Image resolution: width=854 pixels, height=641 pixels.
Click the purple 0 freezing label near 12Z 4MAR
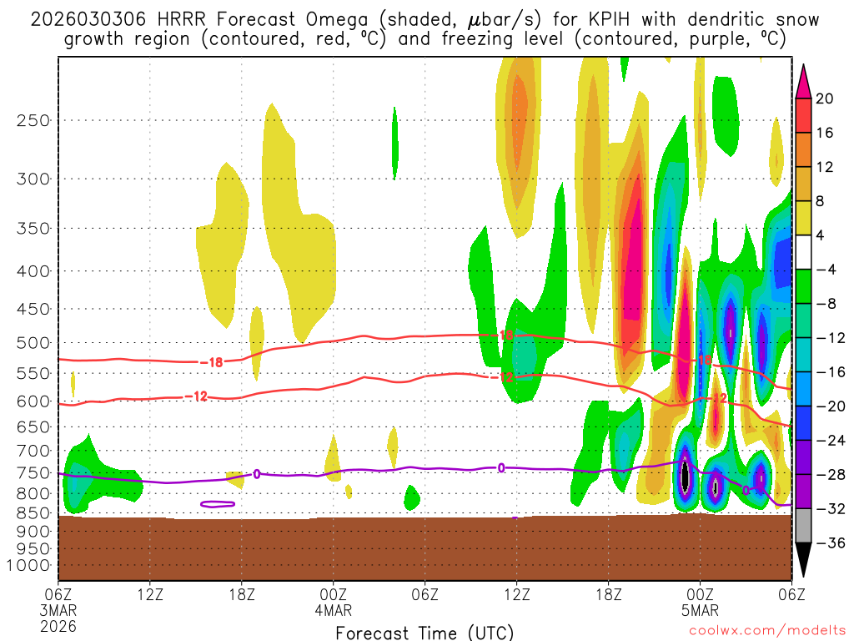coord(501,468)
